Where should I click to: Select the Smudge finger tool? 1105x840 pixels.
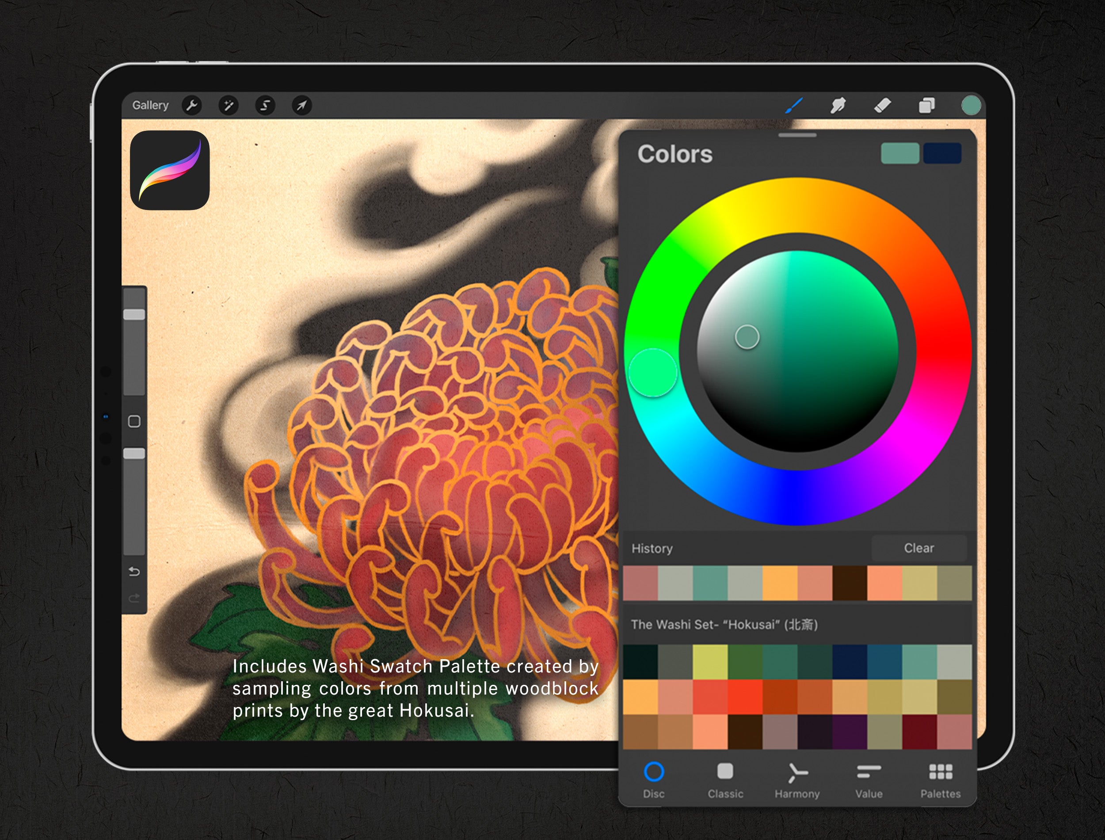[x=838, y=106]
